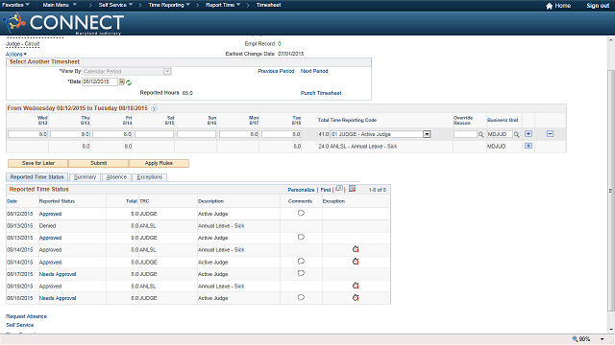Click Personalize link

point(301,190)
